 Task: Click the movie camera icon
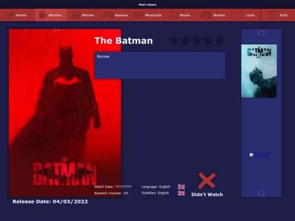[x=43, y=15]
